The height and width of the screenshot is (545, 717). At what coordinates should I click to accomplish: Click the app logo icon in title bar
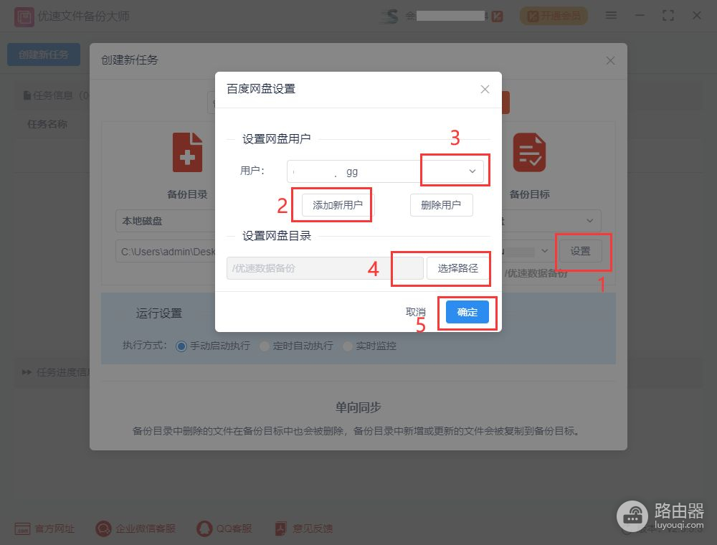(24, 17)
